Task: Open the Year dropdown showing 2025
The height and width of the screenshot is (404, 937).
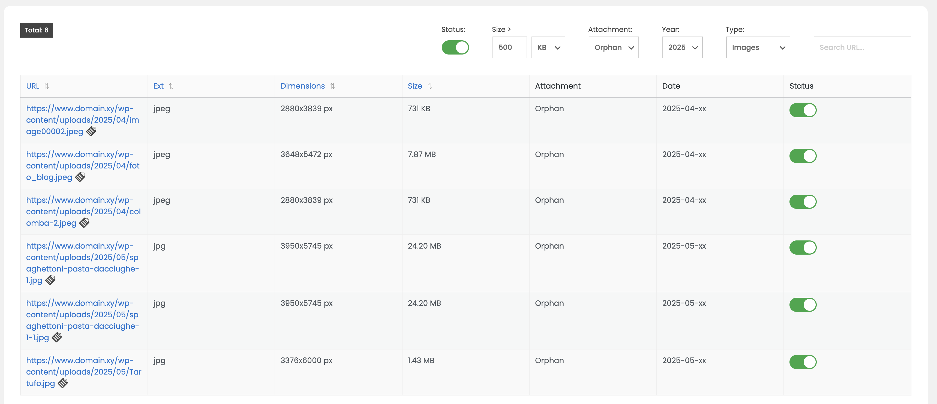Action: (x=682, y=48)
